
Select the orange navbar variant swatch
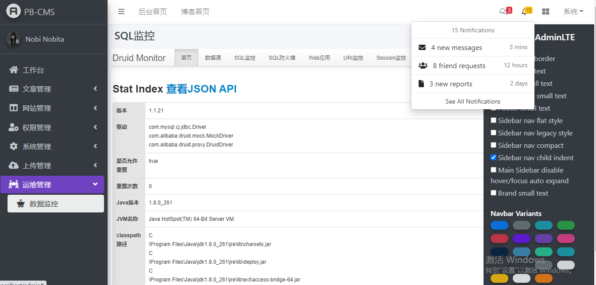(x=544, y=278)
